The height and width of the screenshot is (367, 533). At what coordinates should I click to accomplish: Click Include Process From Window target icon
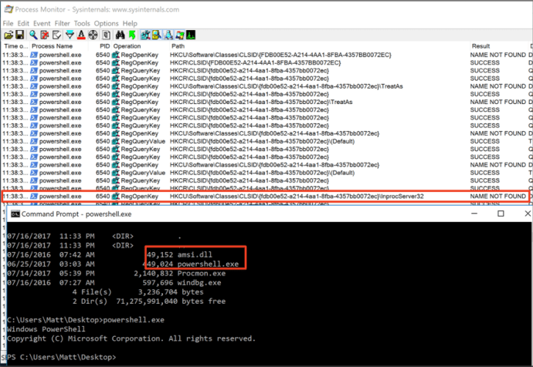pyautogui.click(x=93, y=35)
